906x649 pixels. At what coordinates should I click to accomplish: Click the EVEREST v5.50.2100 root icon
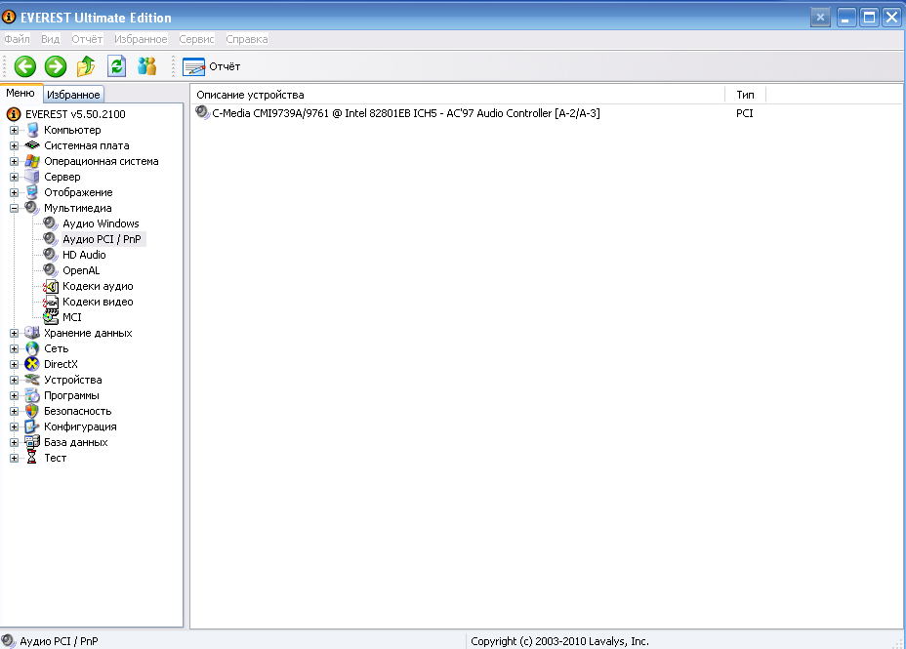point(14,114)
